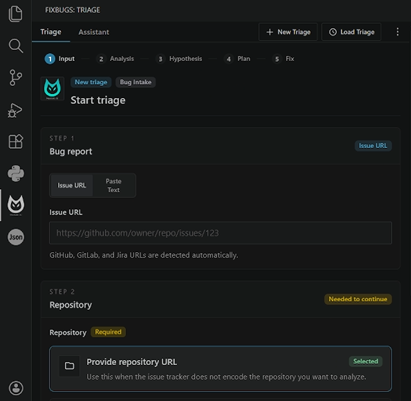Switch to the Assistant tab
The height and width of the screenshot is (401, 411).
point(94,32)
